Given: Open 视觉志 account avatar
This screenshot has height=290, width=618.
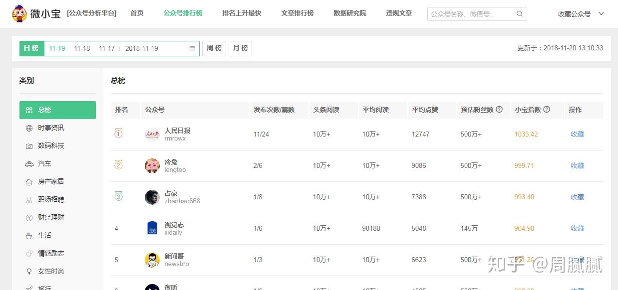Looking at the screenshot, I should (152, 229).
